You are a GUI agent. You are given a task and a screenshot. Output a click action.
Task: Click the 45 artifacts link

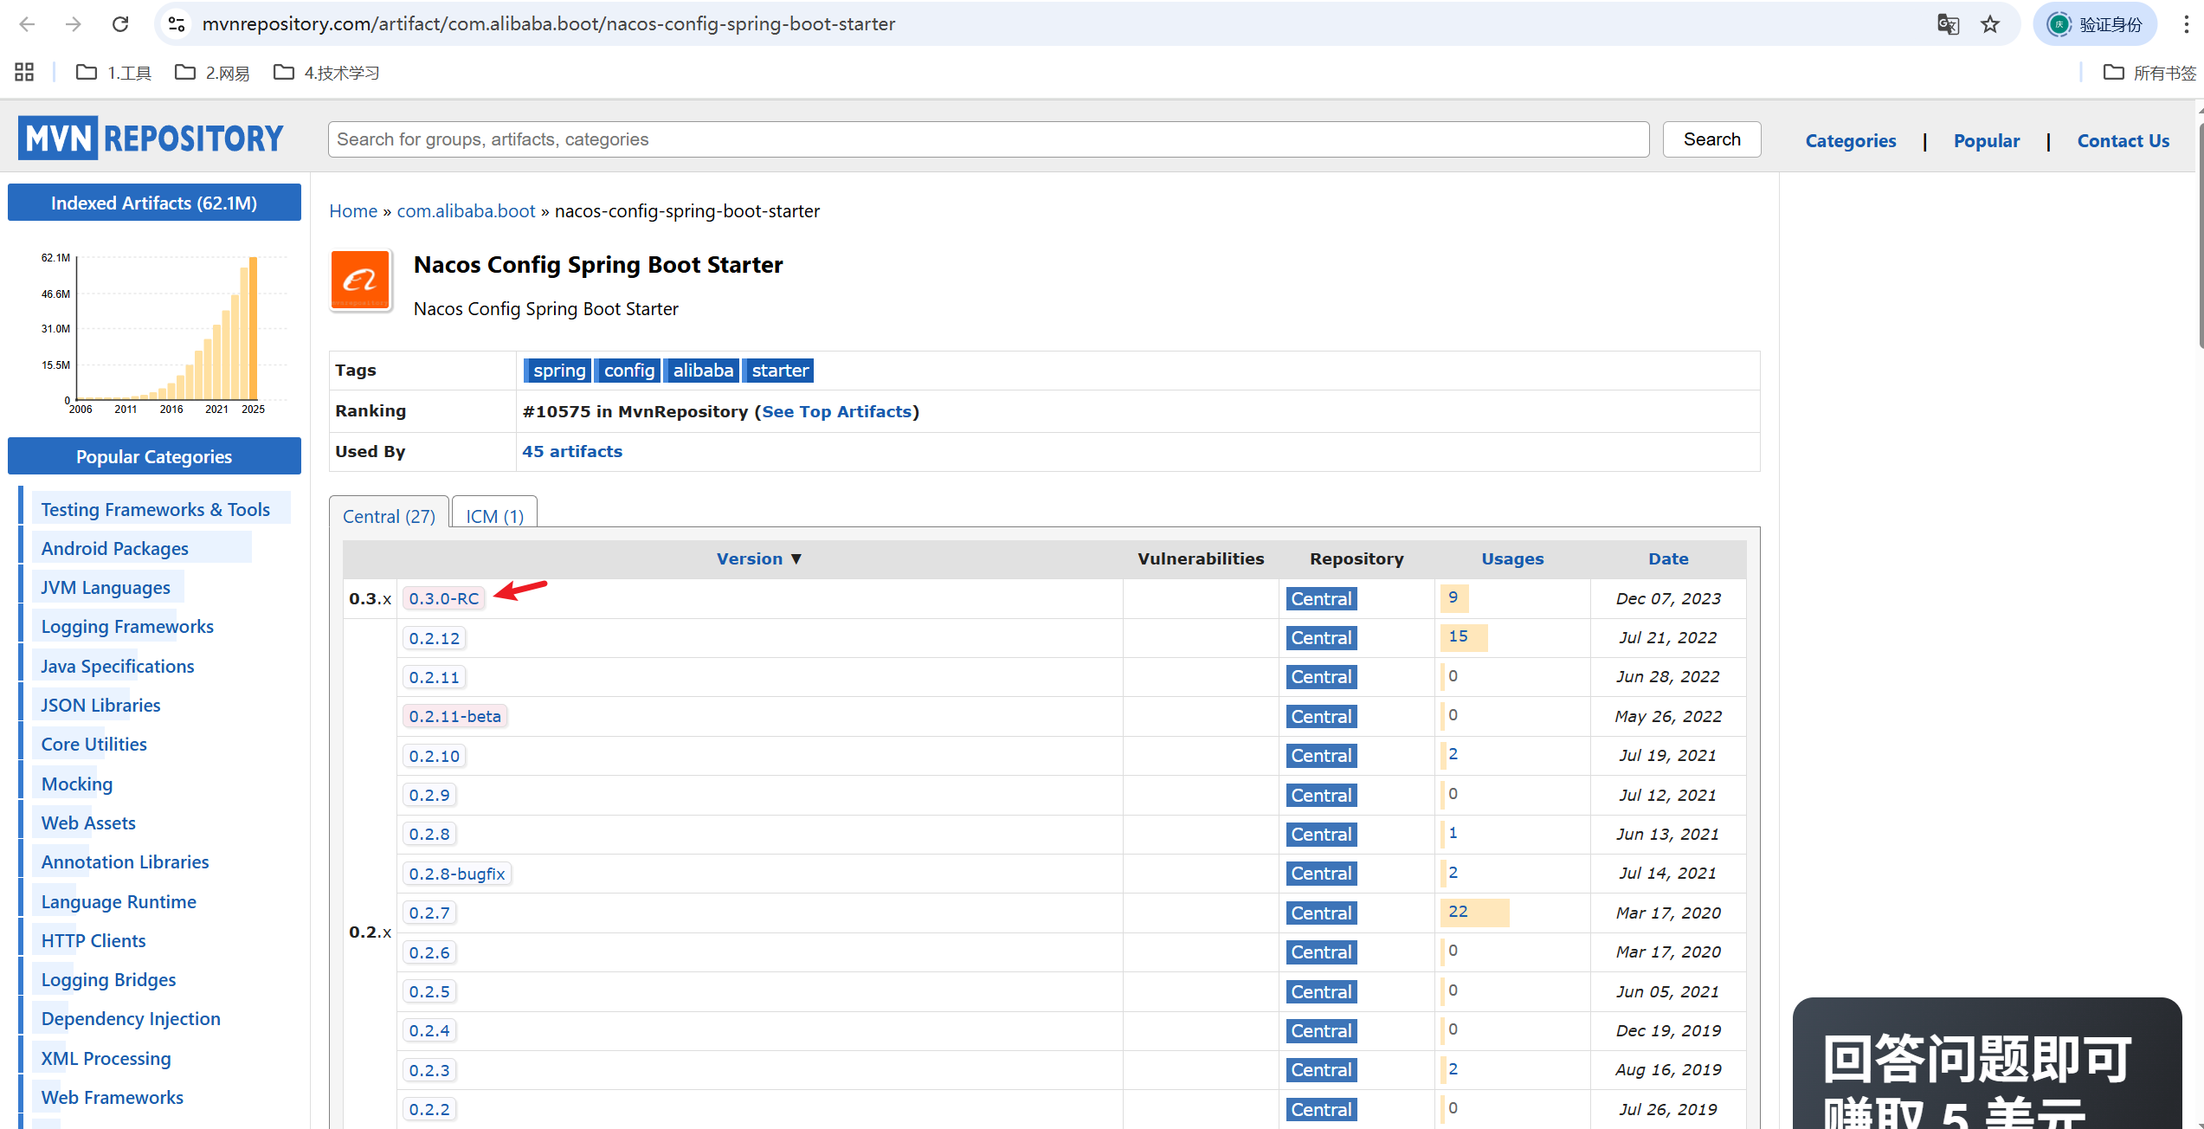(x=571, y=451)
